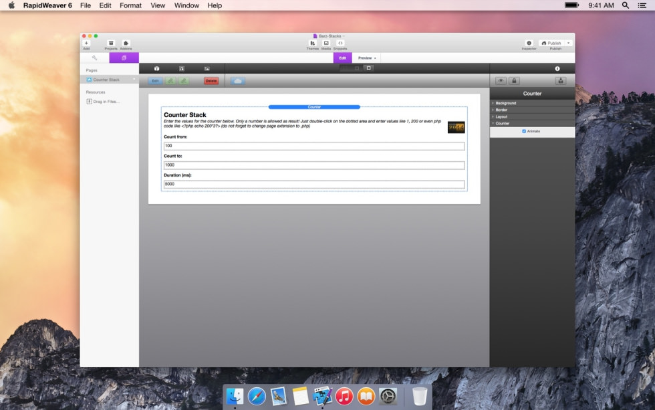
Task: Open the Apple menu
Action: [11, 5]
